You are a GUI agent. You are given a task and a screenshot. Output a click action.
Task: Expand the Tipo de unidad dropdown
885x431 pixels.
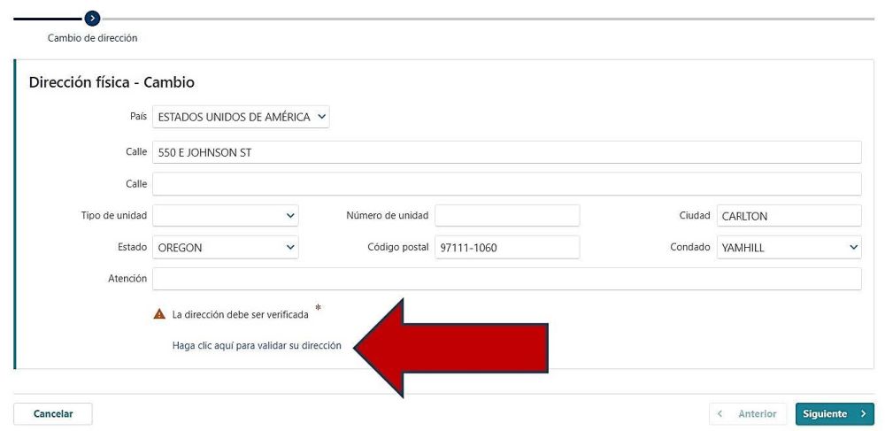pyautogui.click(x=226, y=216)
